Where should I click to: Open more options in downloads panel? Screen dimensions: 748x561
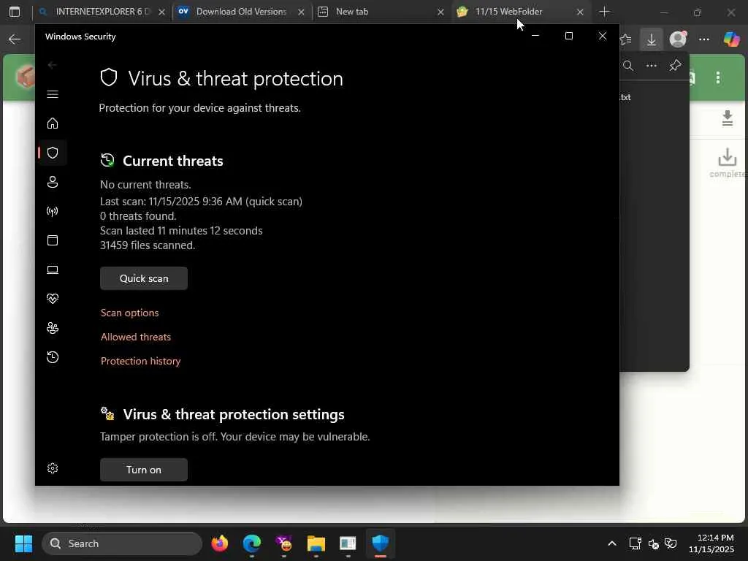pos(651,66)
